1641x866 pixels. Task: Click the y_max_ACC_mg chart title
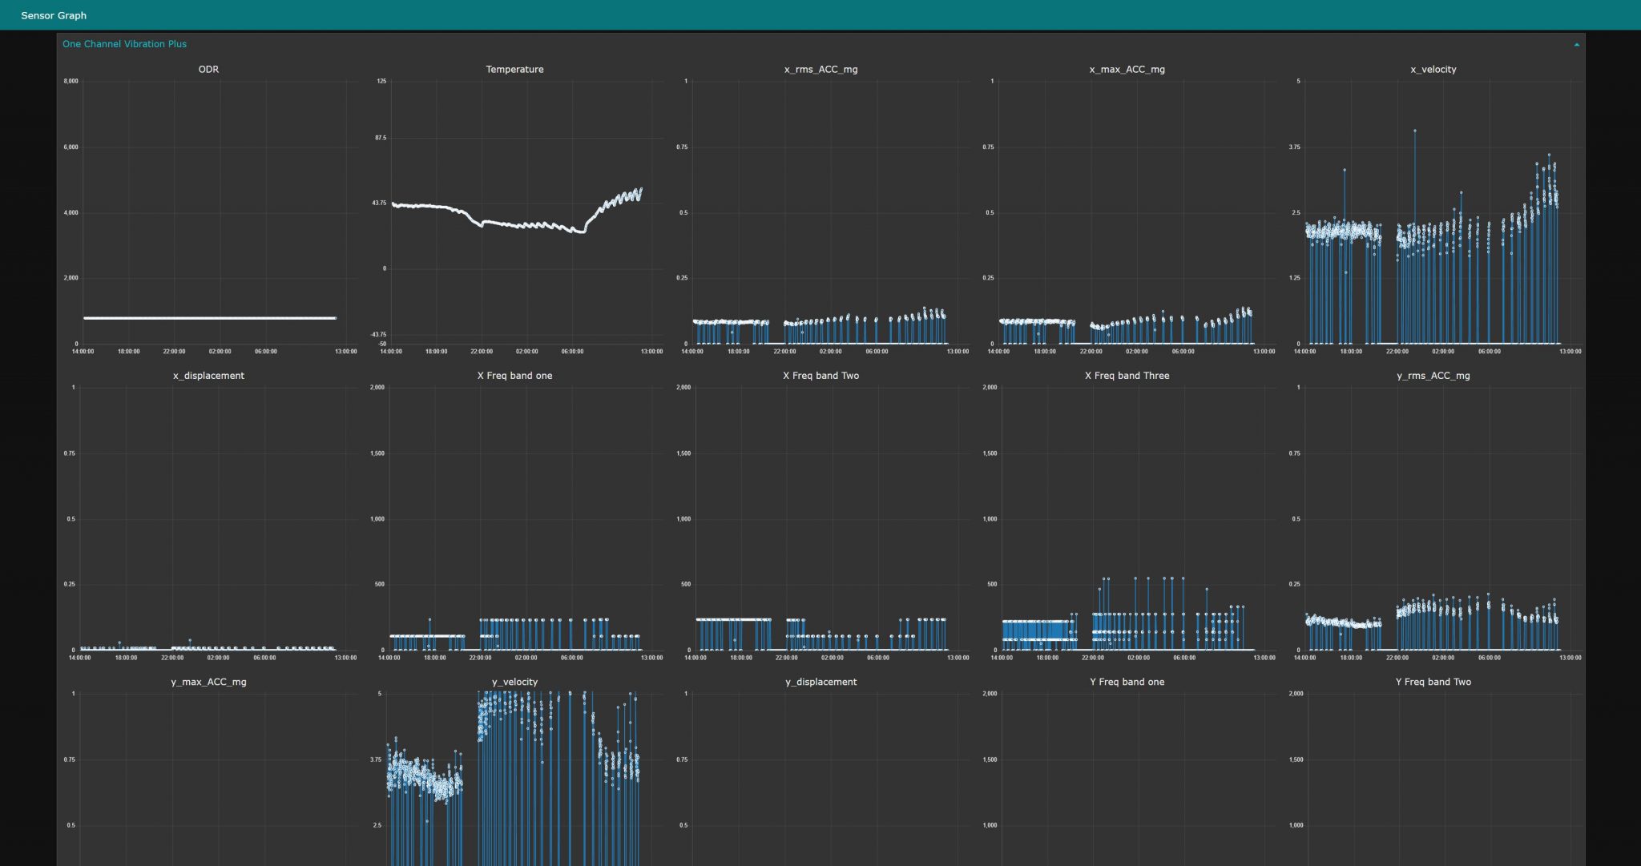(x=208, y=683)
